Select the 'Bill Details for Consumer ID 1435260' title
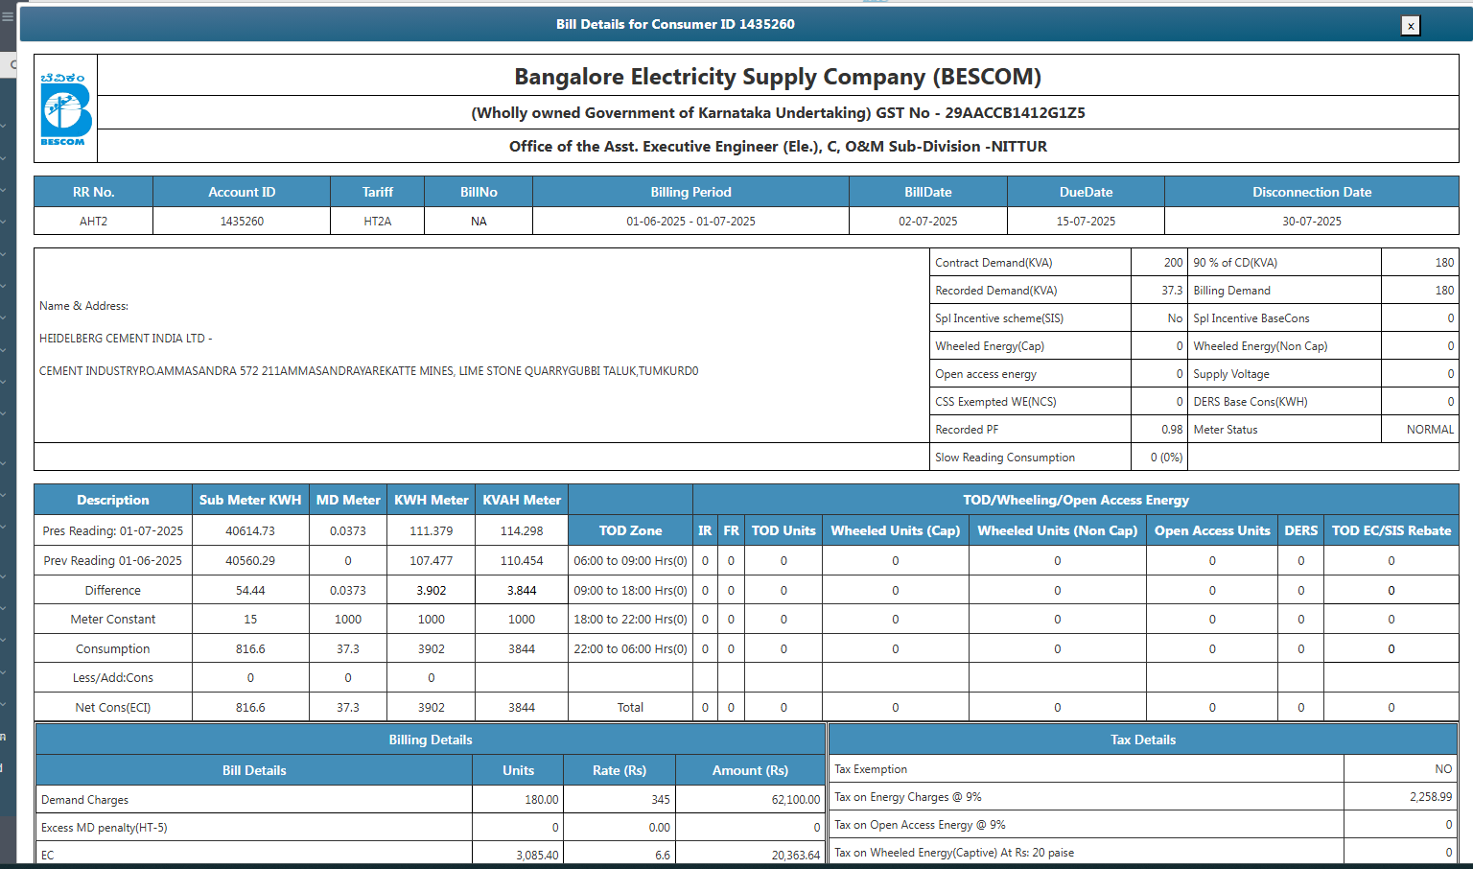Viewport: 1473px width, 869px height. point(675,24)
